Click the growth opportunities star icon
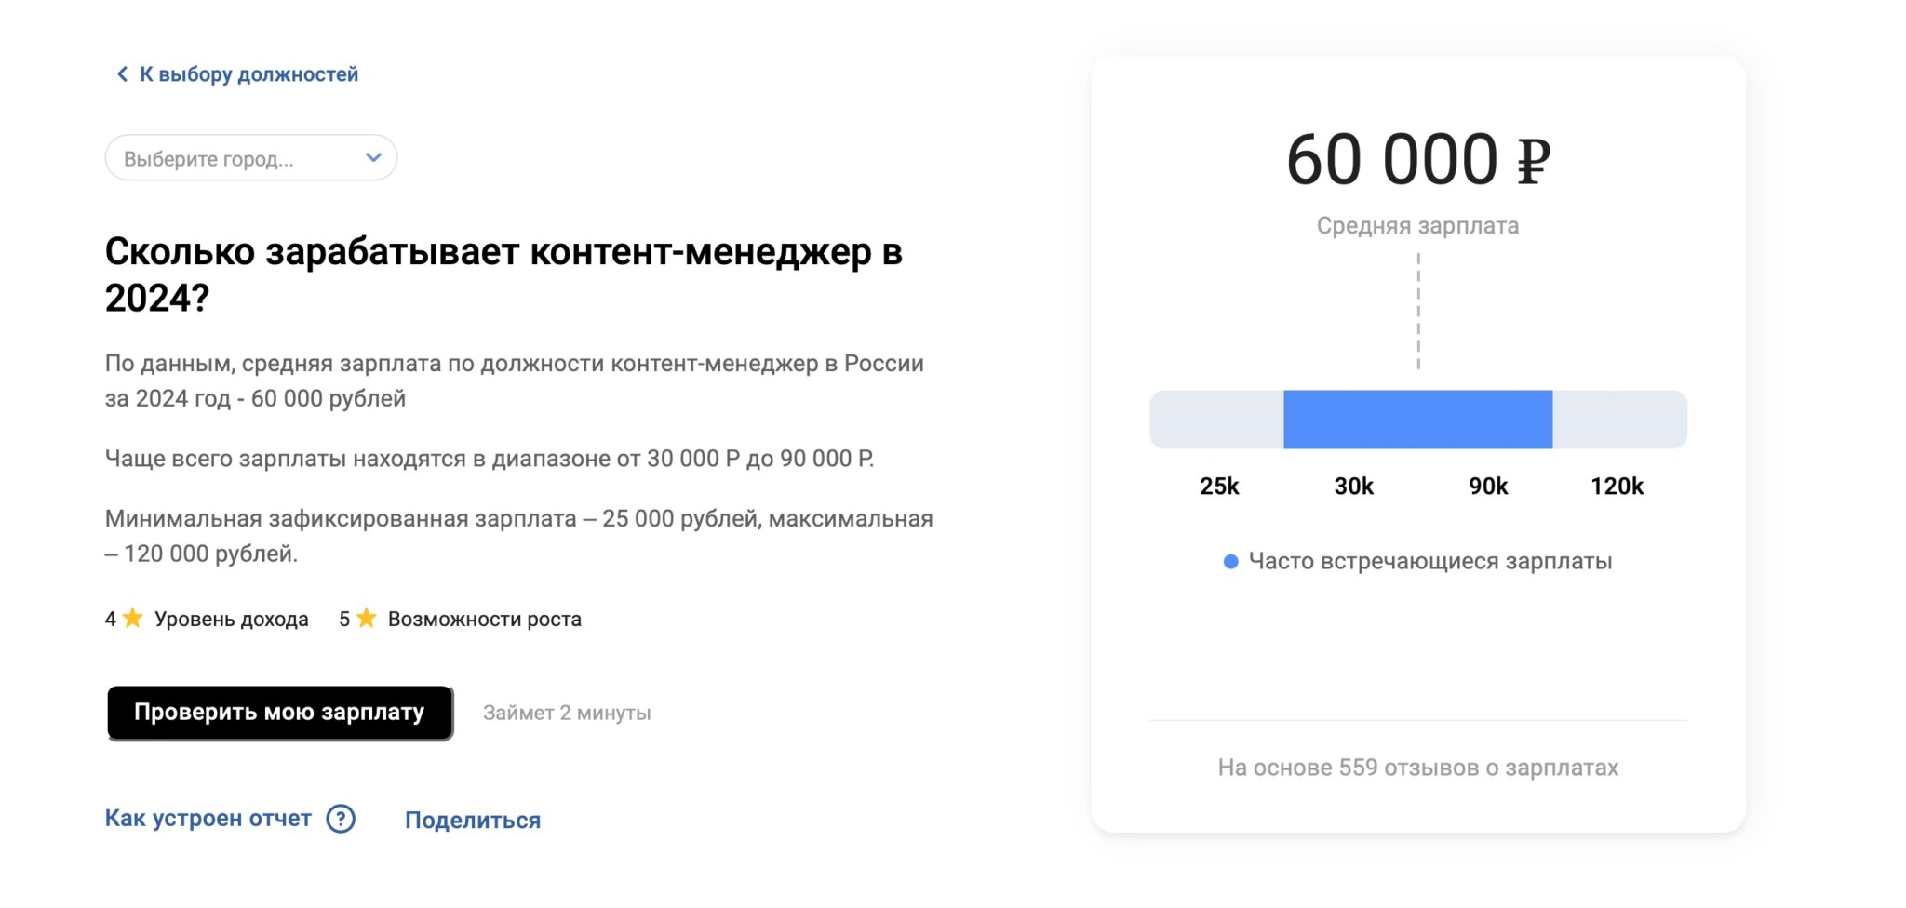Viewport: 1906px width, 908px height. click(367, 618)
